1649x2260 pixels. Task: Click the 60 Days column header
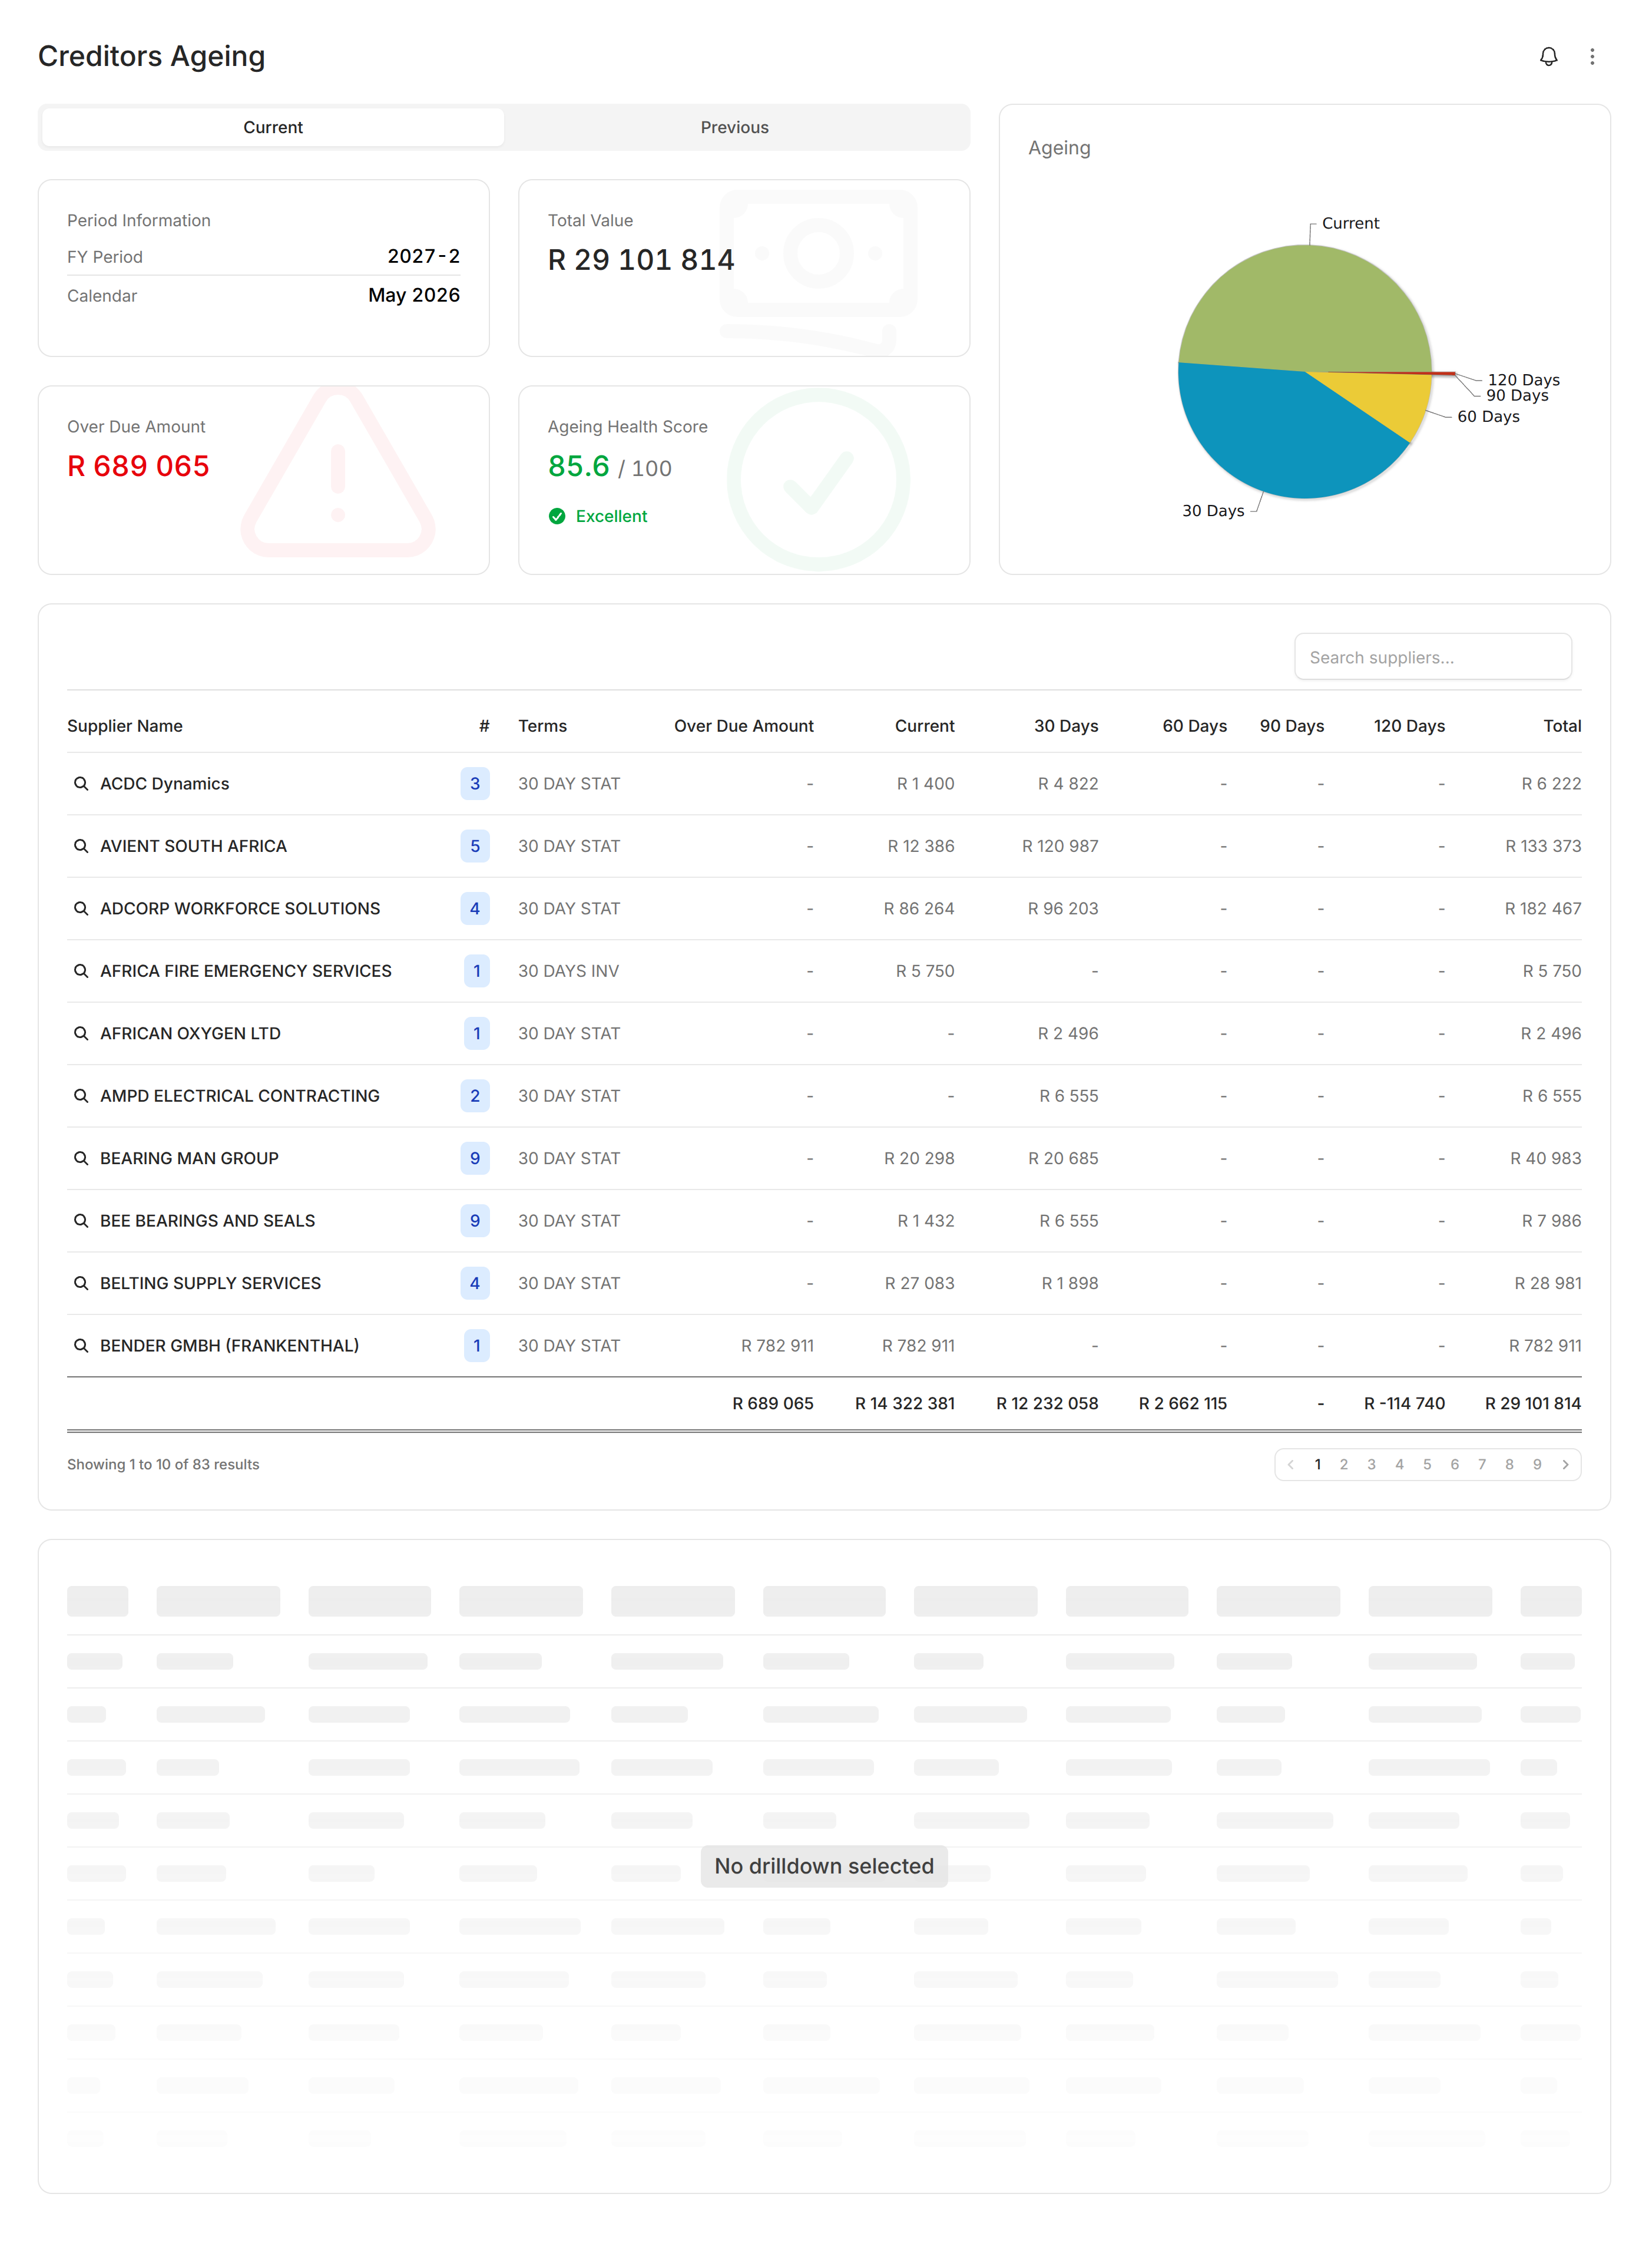(1195, 726)
